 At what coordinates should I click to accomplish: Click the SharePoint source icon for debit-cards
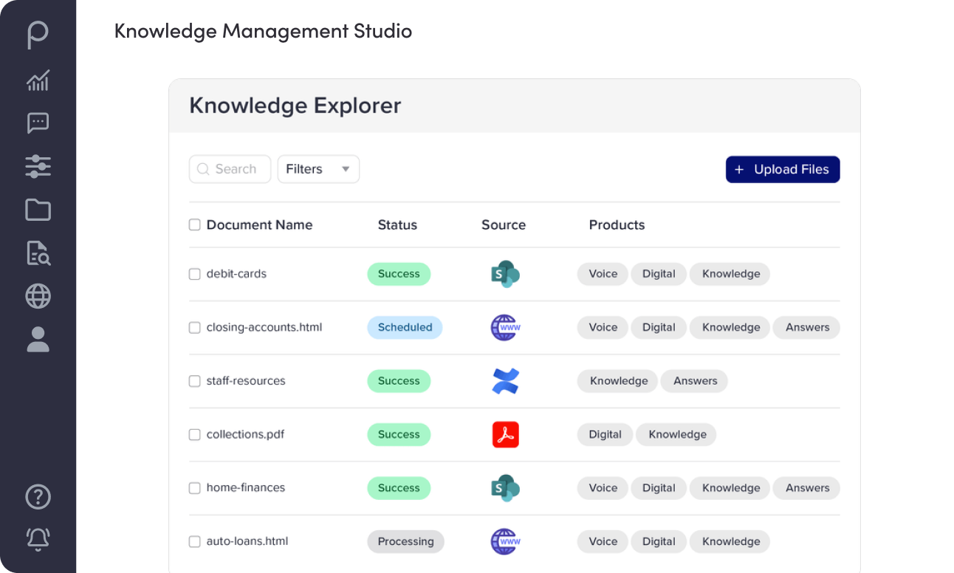click(505, 274)
